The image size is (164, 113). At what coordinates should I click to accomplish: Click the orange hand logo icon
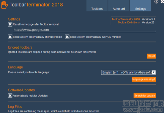pos(4,5)
